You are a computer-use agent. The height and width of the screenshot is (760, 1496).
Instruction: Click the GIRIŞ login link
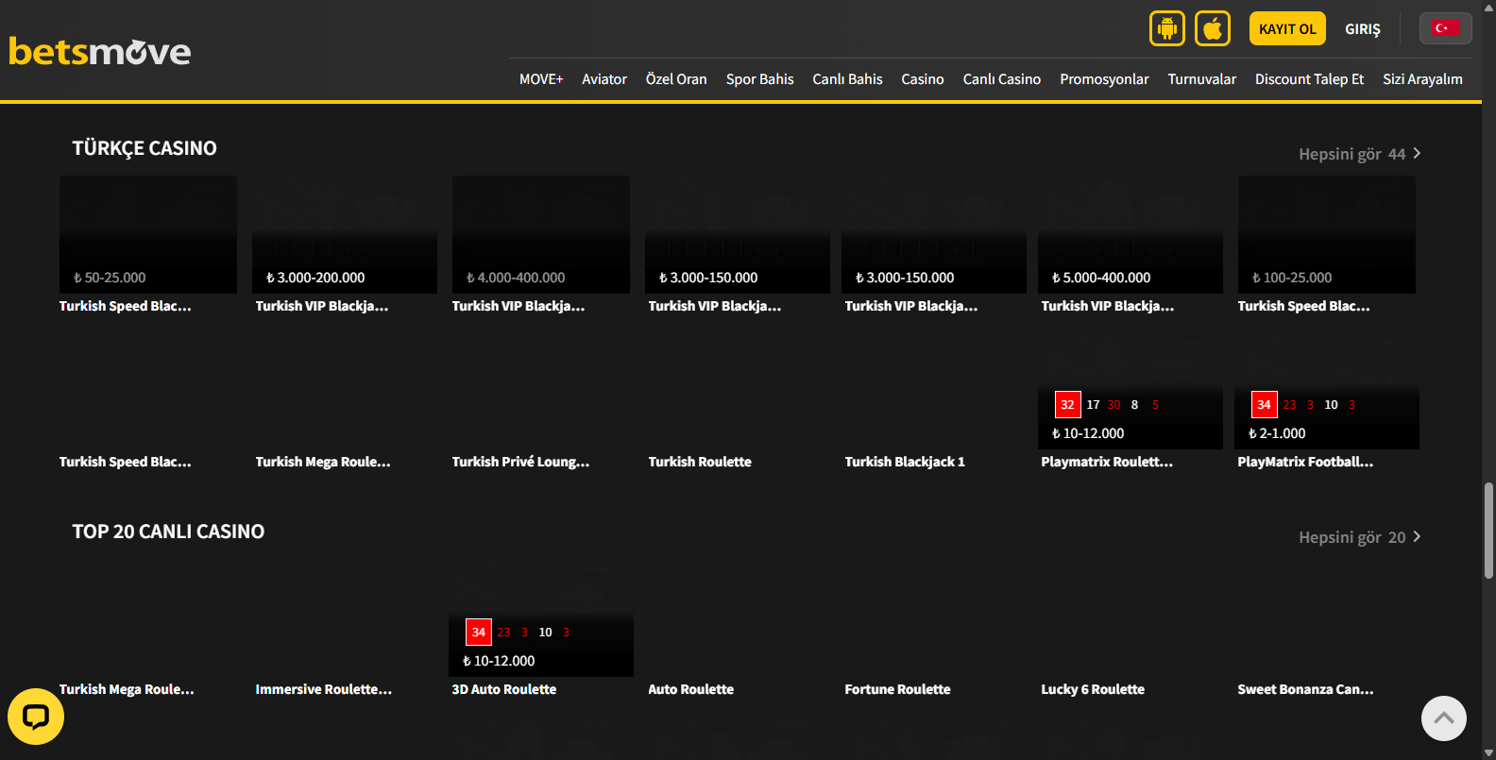[1362, 29]
